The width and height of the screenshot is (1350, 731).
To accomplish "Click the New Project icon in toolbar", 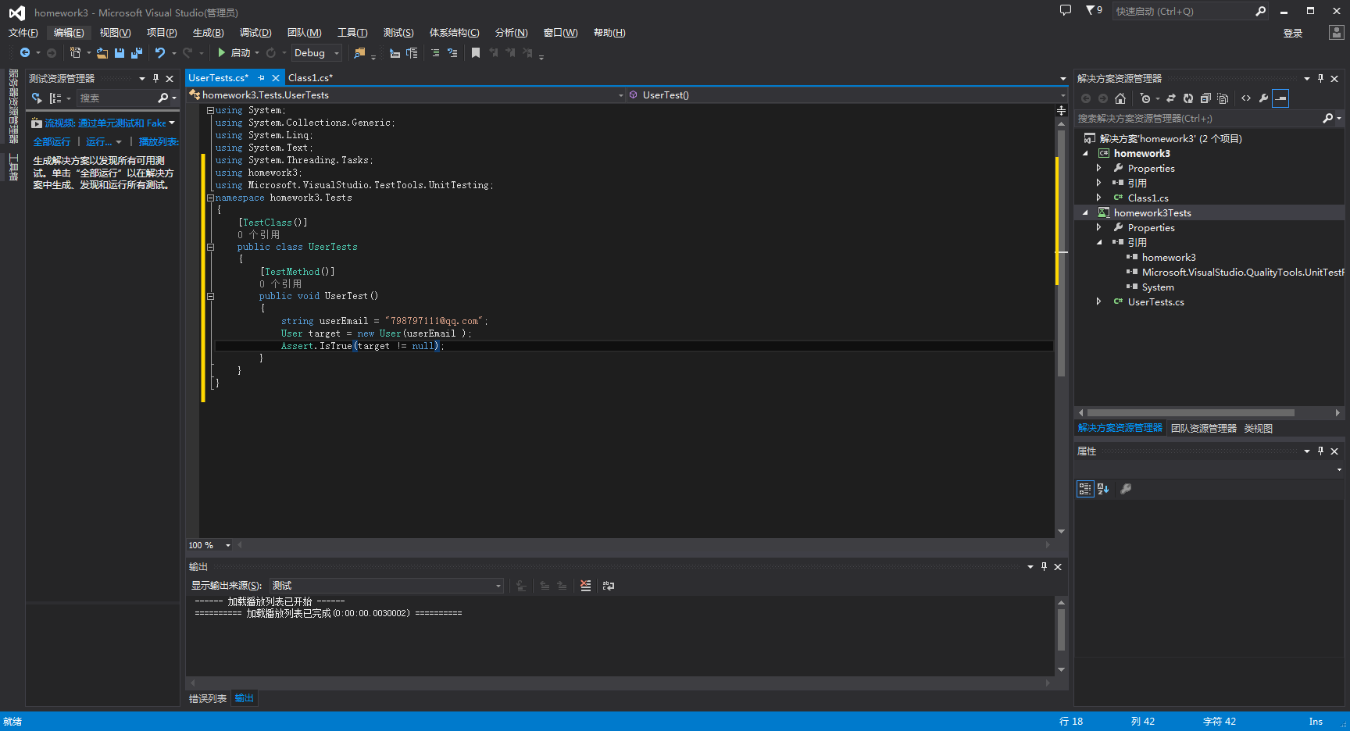I will pyautogui.click(x=75, y=53).
